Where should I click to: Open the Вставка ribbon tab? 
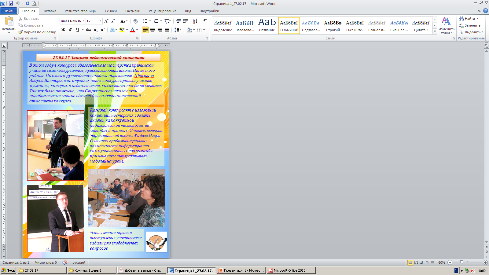click(50, 11)
